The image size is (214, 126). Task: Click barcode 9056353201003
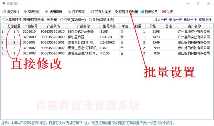(54, 53)
